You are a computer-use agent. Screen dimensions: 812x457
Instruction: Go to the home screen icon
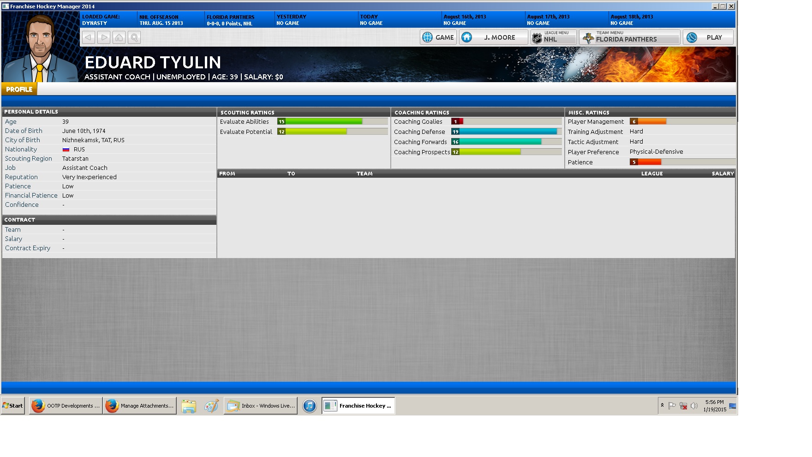tap(119, 37)
